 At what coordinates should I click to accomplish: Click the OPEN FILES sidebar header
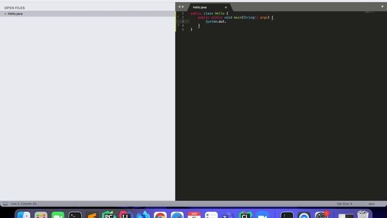coord(15,8)
